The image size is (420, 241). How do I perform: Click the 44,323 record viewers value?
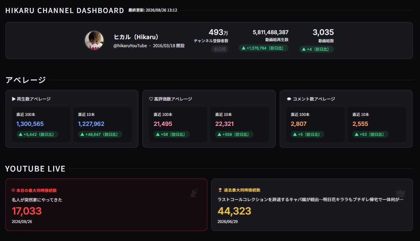(x=234, y=211)
